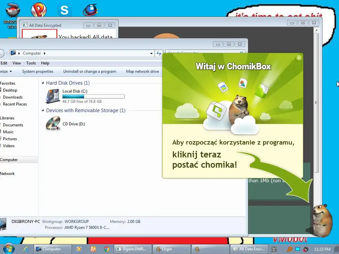Viewport: 339px width, 254px height.
Task: Click Favorites in navigation pane
Action: point(8,83)
